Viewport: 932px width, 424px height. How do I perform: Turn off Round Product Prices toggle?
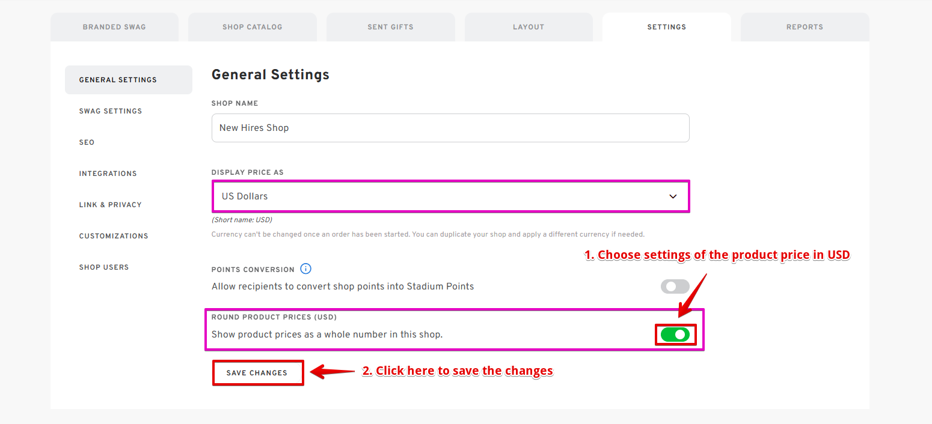675,335
